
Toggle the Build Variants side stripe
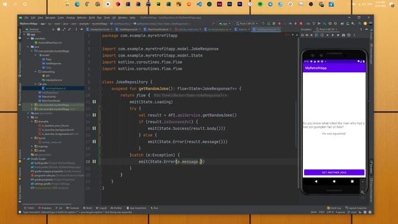[20, 194]
